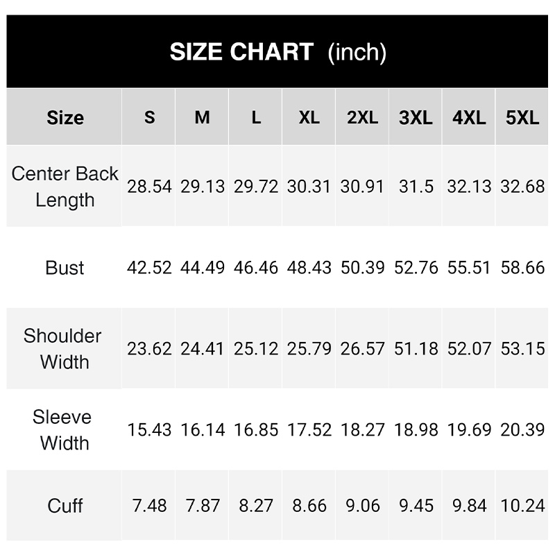Click the 2XL column header

(x=362, y=117)
